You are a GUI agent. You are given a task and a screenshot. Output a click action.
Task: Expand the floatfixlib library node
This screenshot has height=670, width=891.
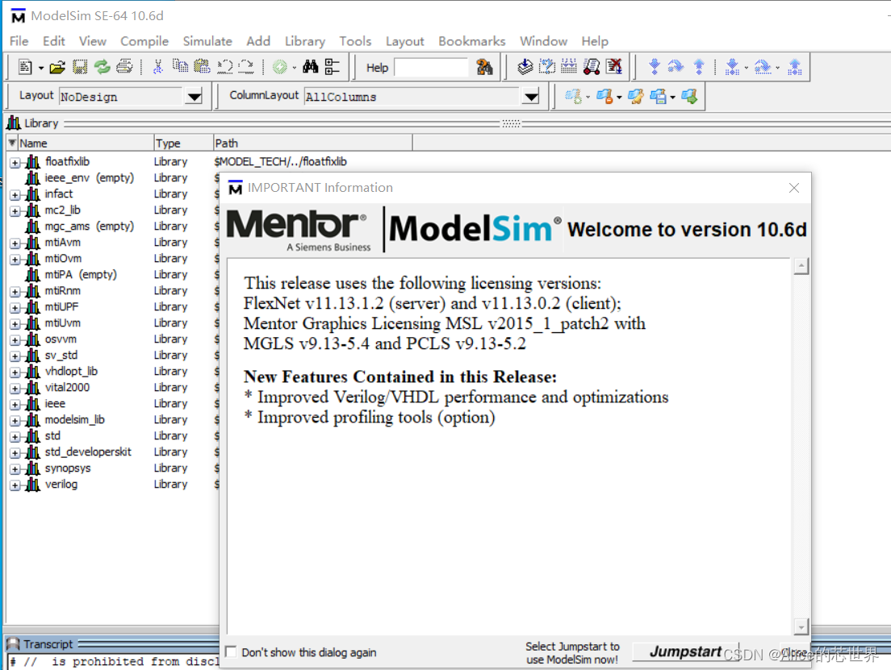coord(15,162)
